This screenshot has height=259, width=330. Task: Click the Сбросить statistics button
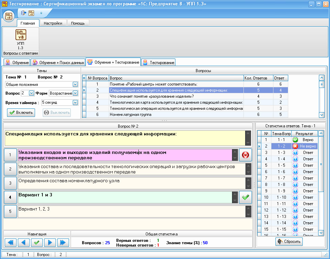(x=289, y=241)
